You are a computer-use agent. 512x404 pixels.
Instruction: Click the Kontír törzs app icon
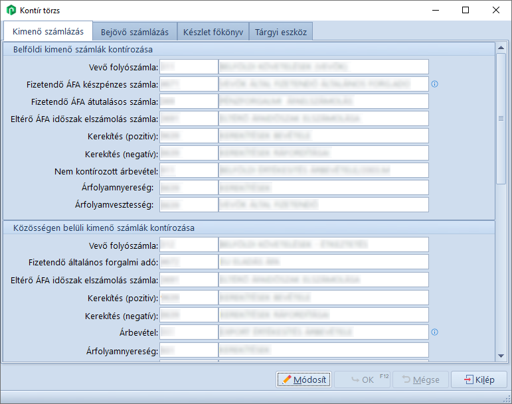[11, 11]
